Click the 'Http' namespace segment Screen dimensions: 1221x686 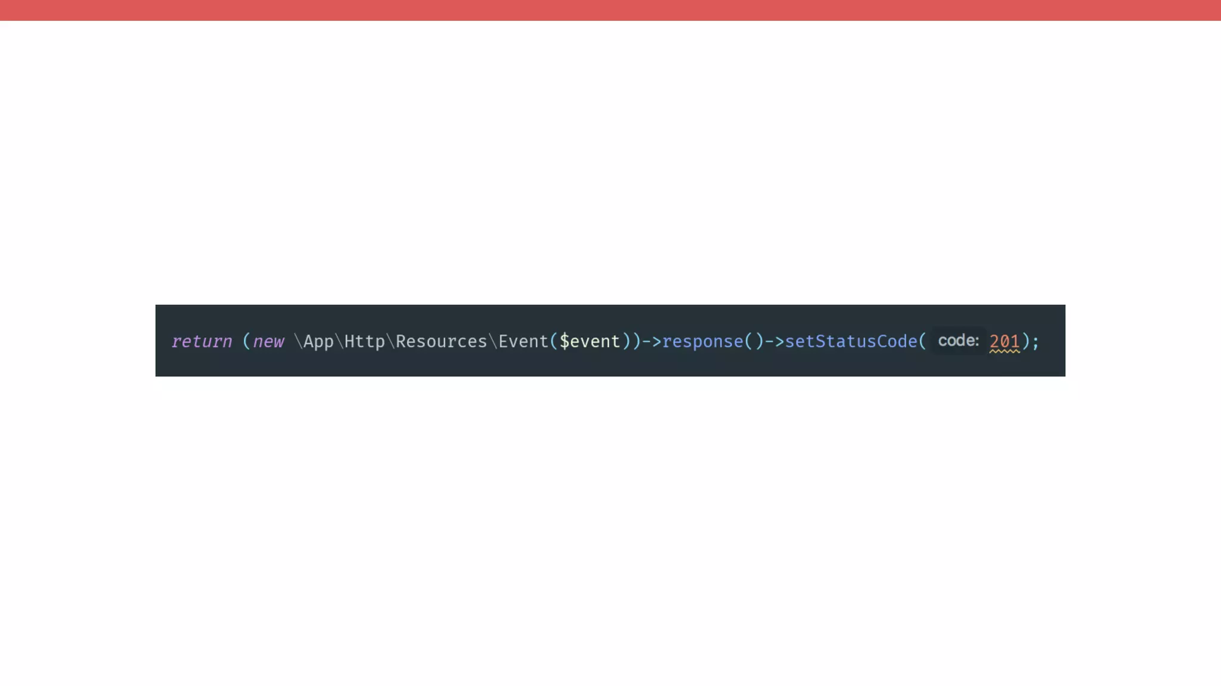pos(364,342)
